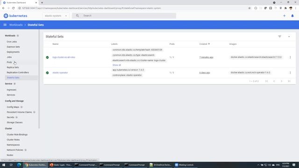
Task: Click the search magnifier icon
Action: click(77, 15)
